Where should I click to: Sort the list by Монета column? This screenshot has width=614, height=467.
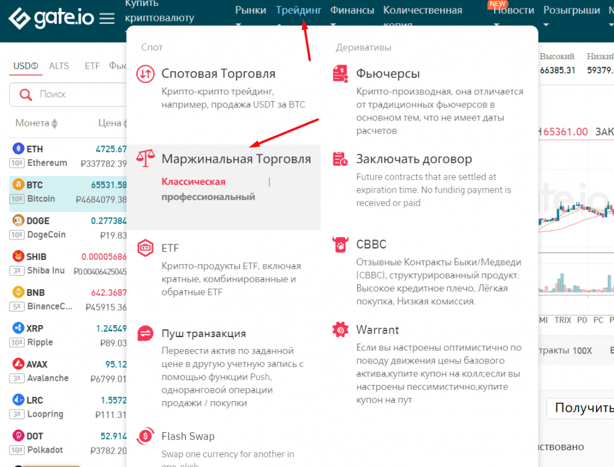[x=37, y=123]
